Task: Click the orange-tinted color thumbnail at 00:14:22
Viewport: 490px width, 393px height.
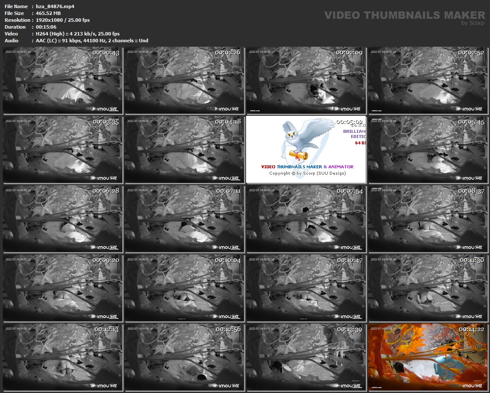Action: 428,358
